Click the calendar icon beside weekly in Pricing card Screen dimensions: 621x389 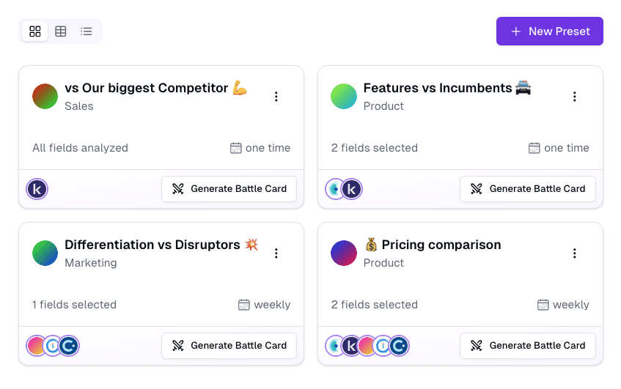pos(543,305)
